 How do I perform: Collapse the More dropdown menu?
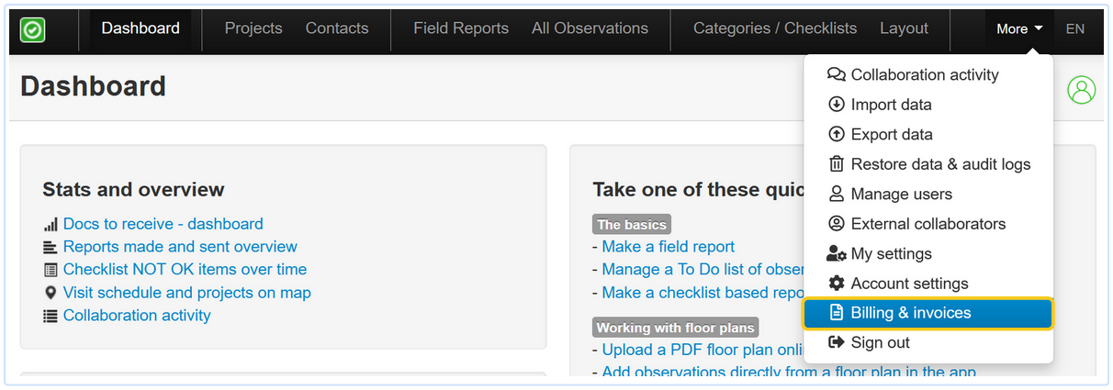coord(1019,28)
